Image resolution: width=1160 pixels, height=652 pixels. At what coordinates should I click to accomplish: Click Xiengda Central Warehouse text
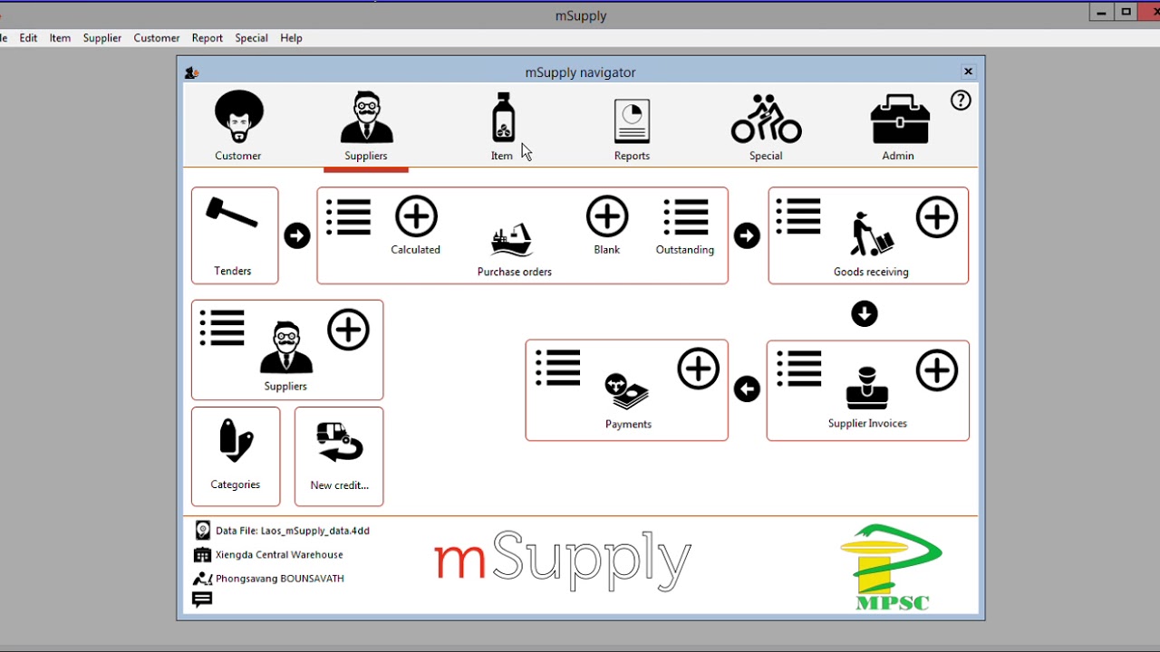point(279,554)
